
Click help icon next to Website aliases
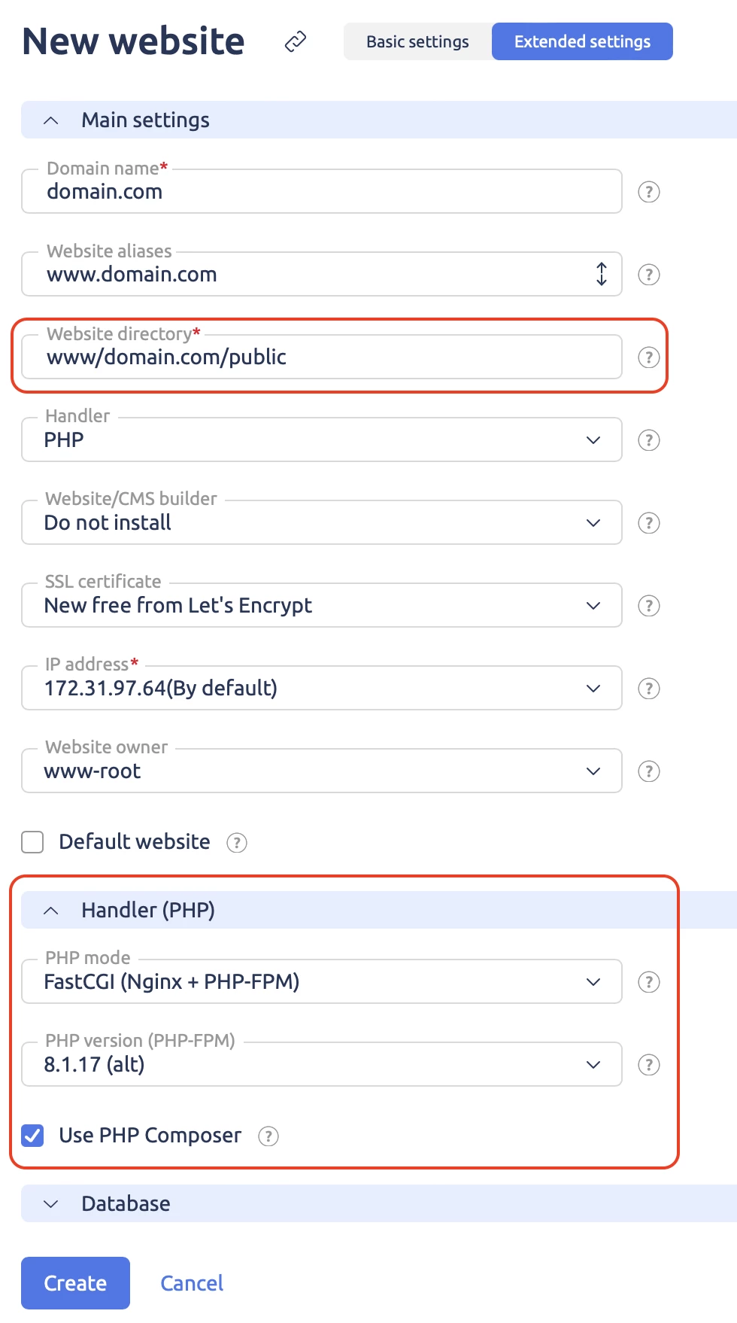click(x=649, y=275)
